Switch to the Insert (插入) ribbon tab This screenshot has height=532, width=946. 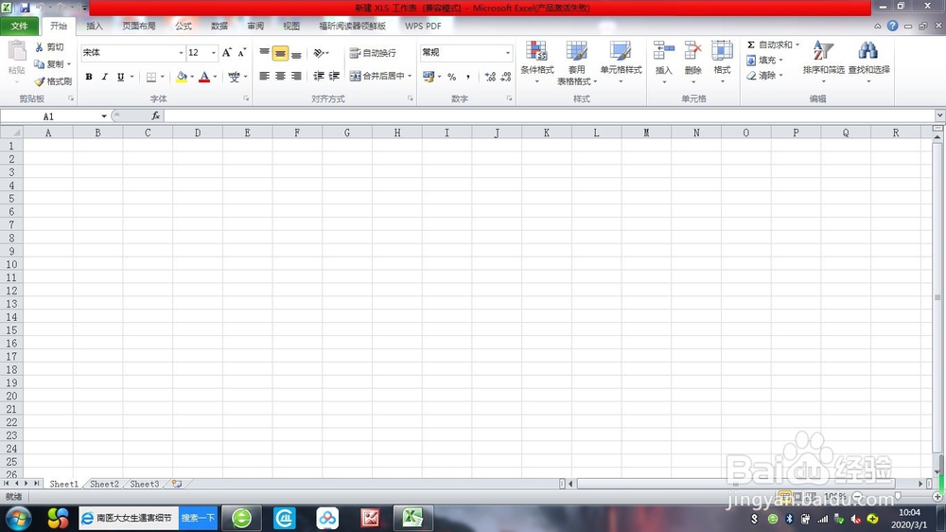(x=94, y=26)
